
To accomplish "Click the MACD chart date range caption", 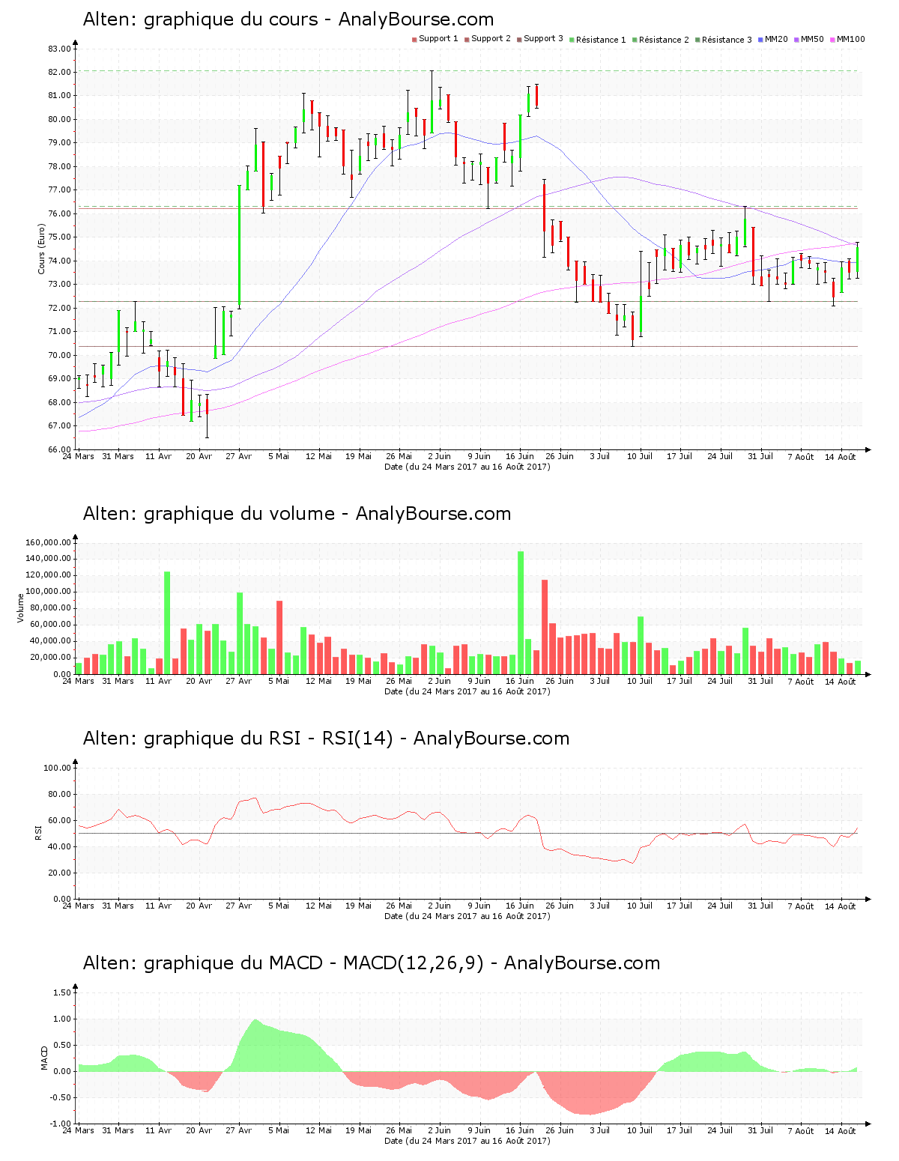I will tap(467, 1141).
